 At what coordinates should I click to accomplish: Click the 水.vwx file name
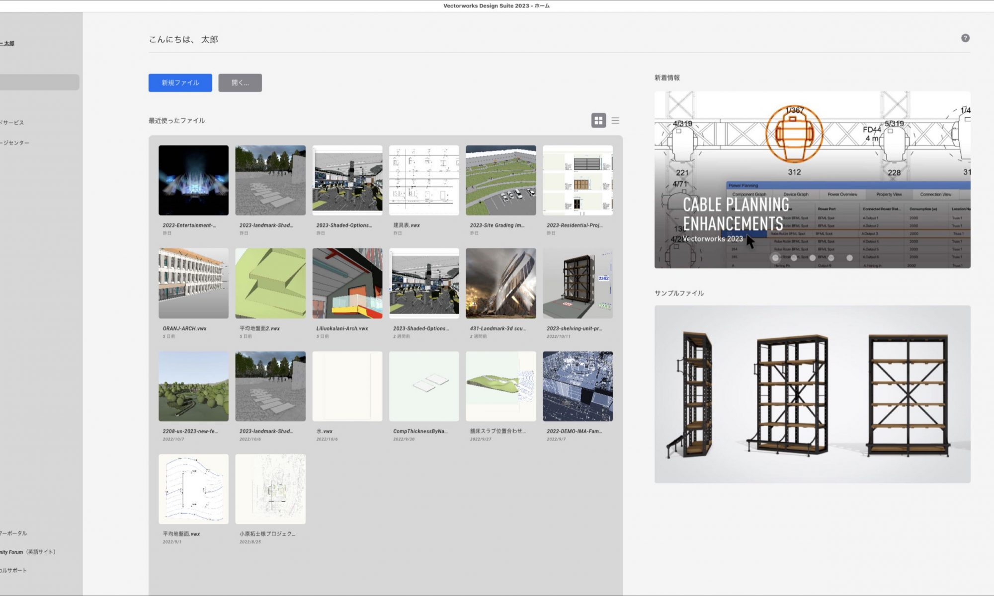(x=324, y=431)
